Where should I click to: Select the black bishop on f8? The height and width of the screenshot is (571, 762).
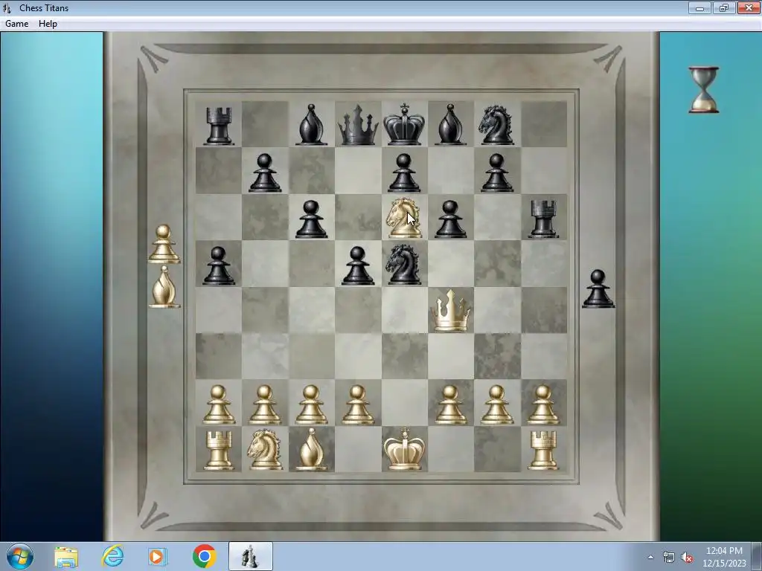pyautogui.click(x=450, y=125)
